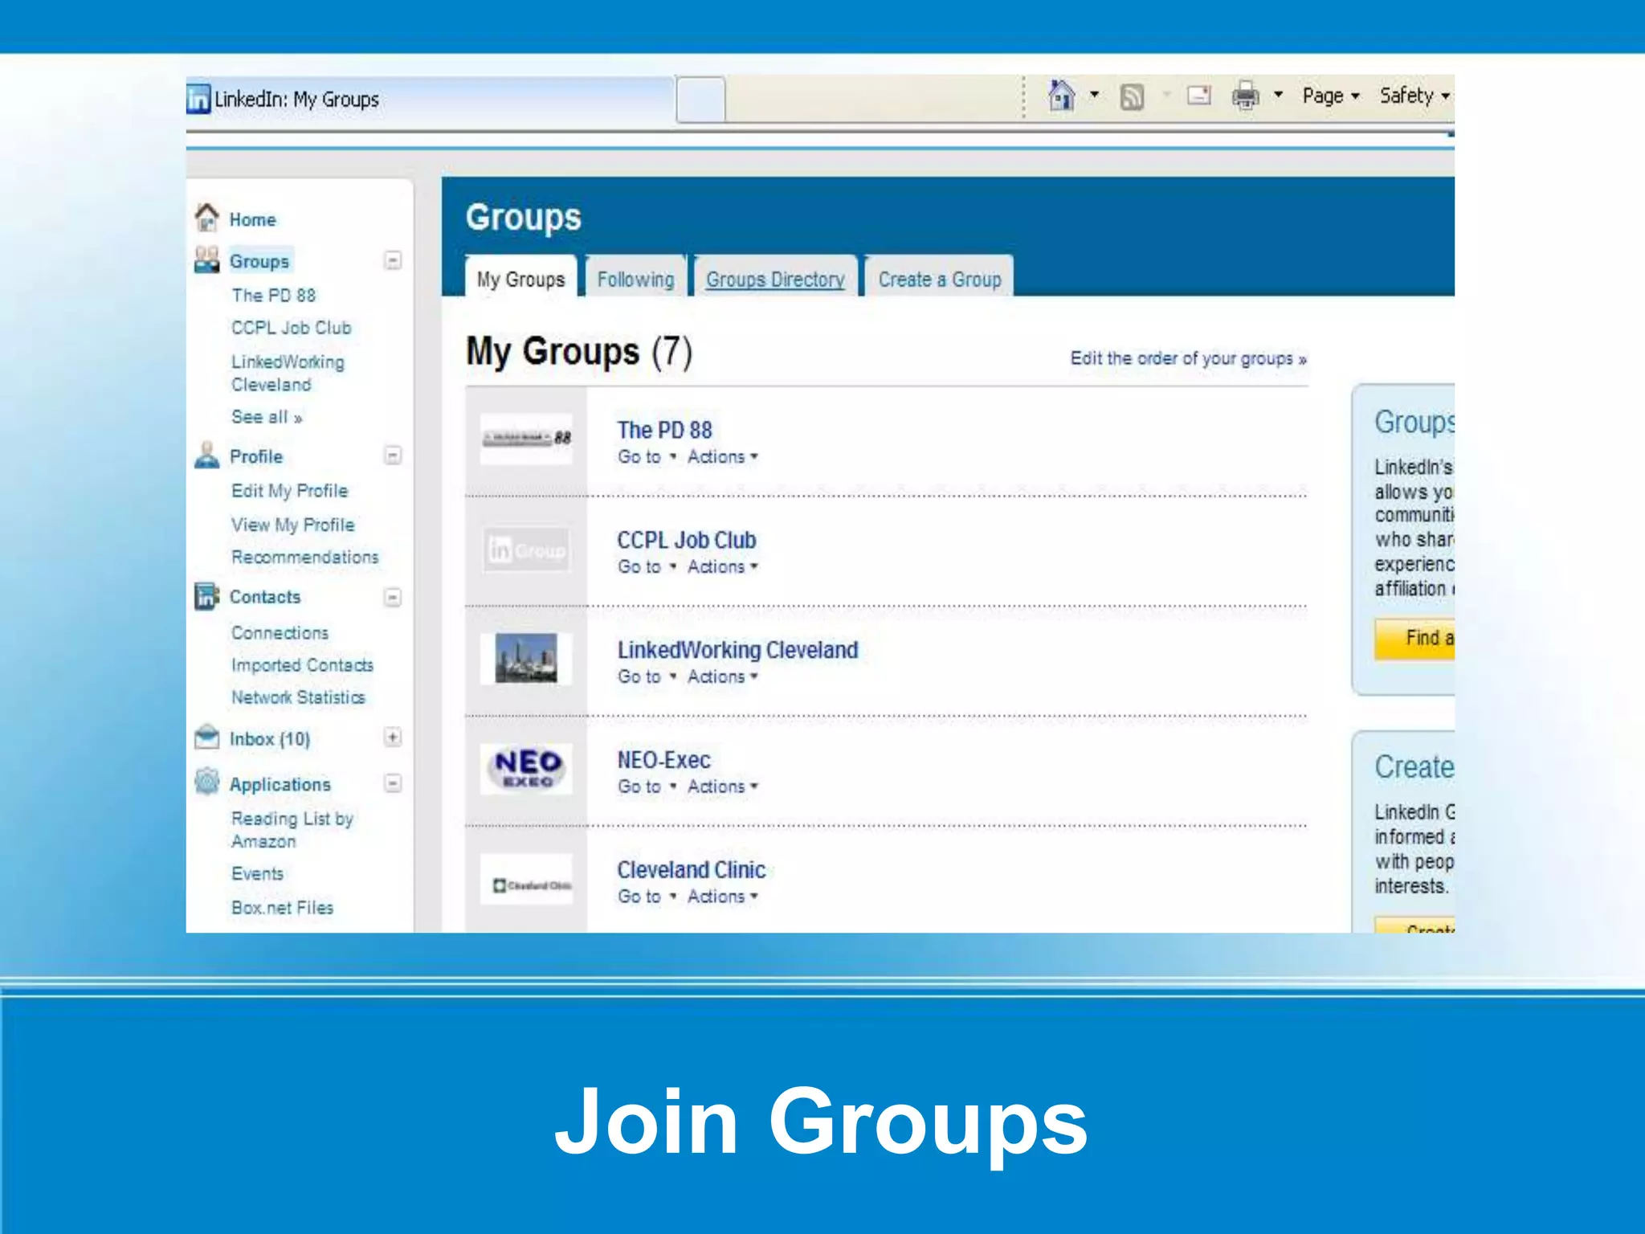Collapse the Contacts sidebar section
Viewport: 1645px width, 1234px height.
coord(393,597)
